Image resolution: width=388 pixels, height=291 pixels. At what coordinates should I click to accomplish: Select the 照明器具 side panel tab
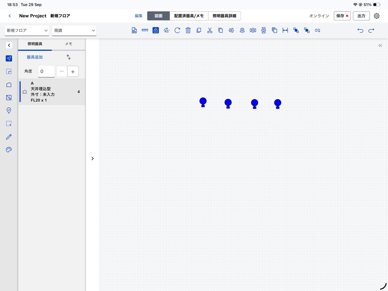[35, 44]
